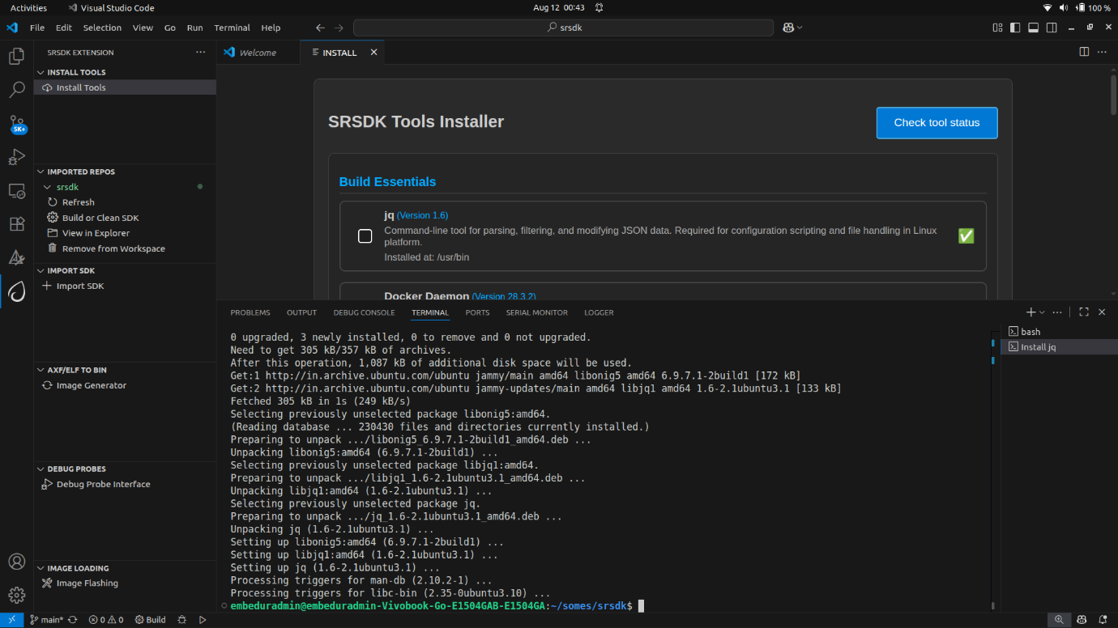
Task: Open the Extensions view in activity bar
Action: (x=17, y=224)
